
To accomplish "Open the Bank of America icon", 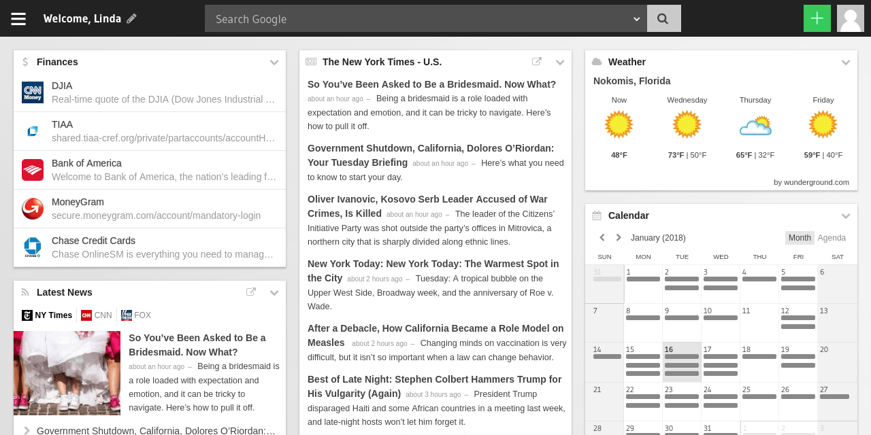I will (33, 170).
